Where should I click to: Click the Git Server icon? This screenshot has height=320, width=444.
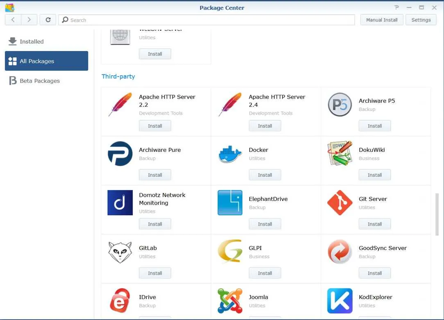tap(339, 203)
